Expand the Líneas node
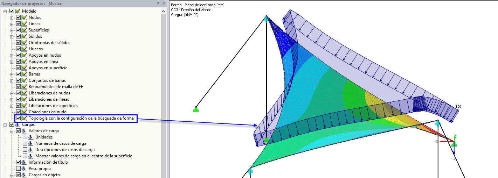The image size is (498, 178). click(12, 24)
